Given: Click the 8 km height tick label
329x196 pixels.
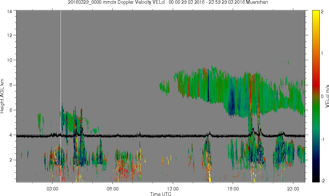Looking at the screenshot, I should click(10, 85).
